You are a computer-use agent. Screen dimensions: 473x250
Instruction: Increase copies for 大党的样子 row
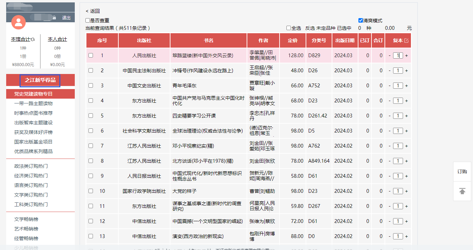tap(406, 191)
